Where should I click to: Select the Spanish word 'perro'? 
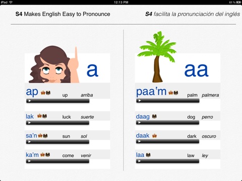[207, 117]
